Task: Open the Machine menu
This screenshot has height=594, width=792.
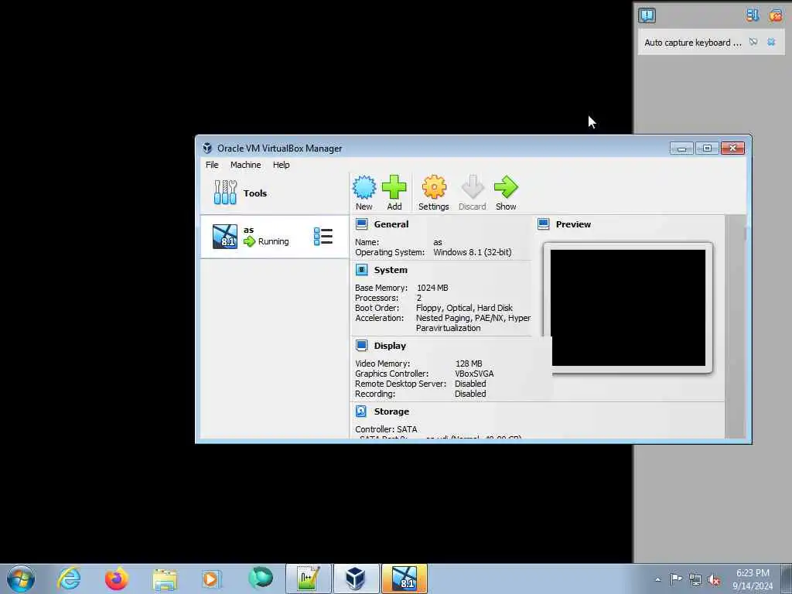Action: (245, 165)
